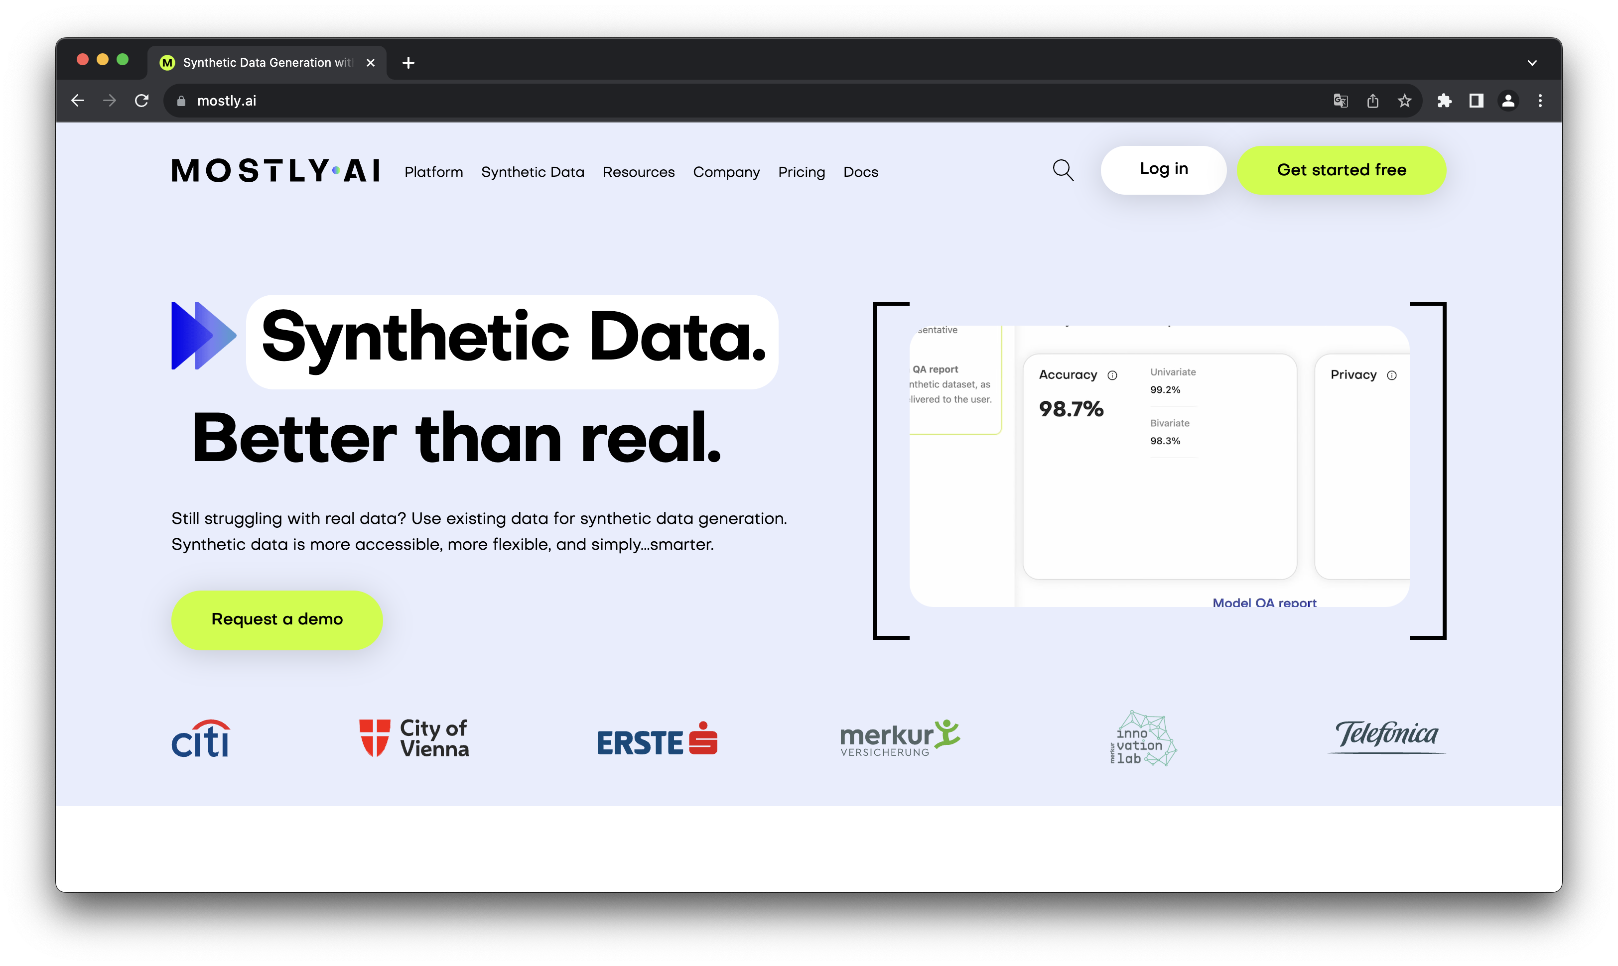
Task: Open the search icon
Action: [x=1062, y=171]
